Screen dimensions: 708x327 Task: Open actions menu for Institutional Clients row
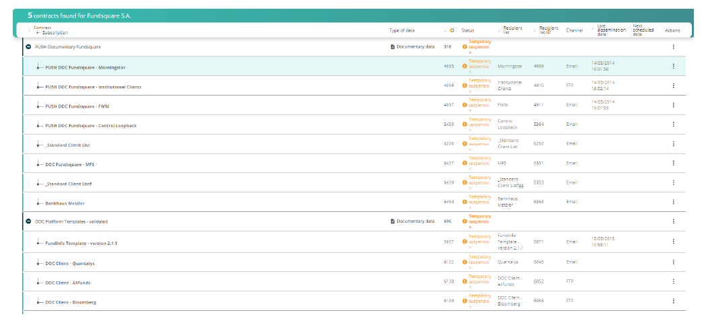[x=672, y=86]
